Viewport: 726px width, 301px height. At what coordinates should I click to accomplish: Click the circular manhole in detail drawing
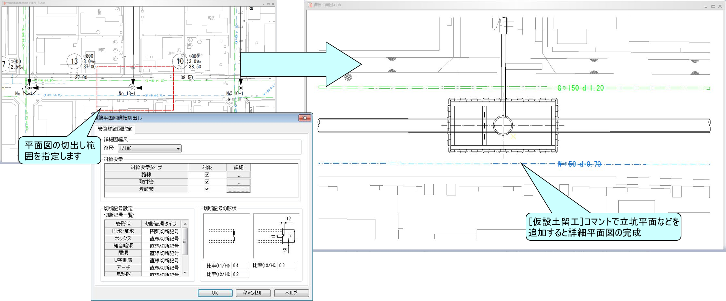503,125
